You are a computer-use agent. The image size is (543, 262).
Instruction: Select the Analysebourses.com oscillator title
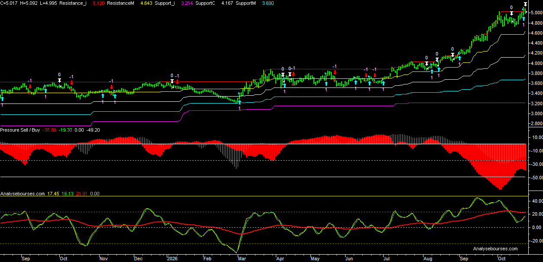(x=23, y=194)
